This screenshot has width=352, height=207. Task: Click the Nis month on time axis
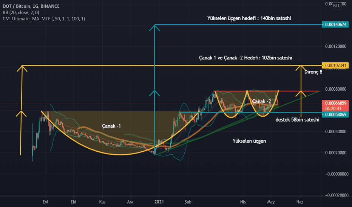click(243, 202)
